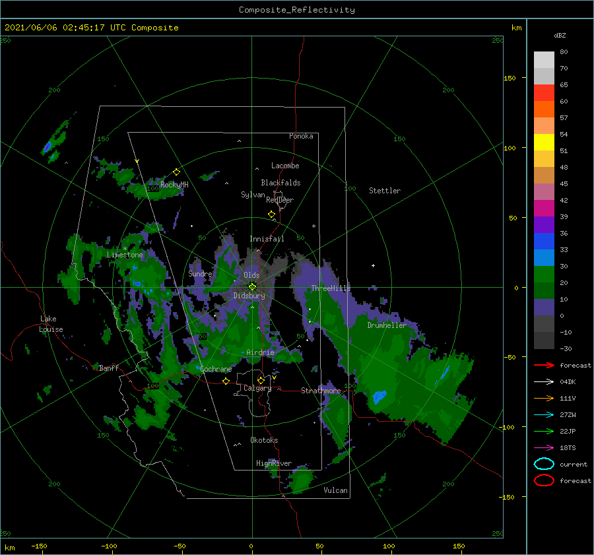This screenshot has width=594, height=555.
Task: Select the magenta 39-42 dBZ swatch
Action: pos(544,209)
